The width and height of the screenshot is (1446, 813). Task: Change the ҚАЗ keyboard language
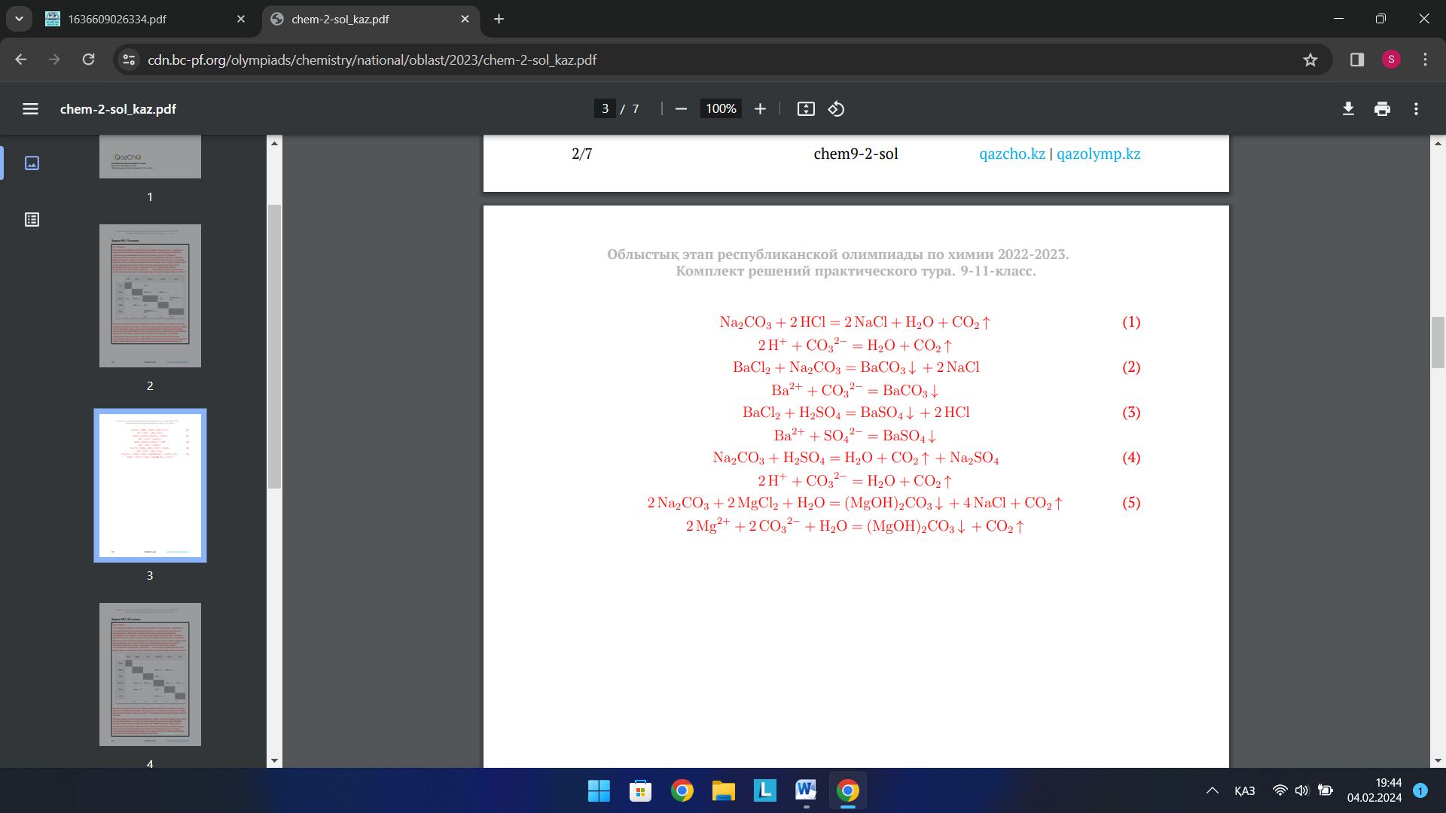pyautogui.click(x=1245, y=790)
